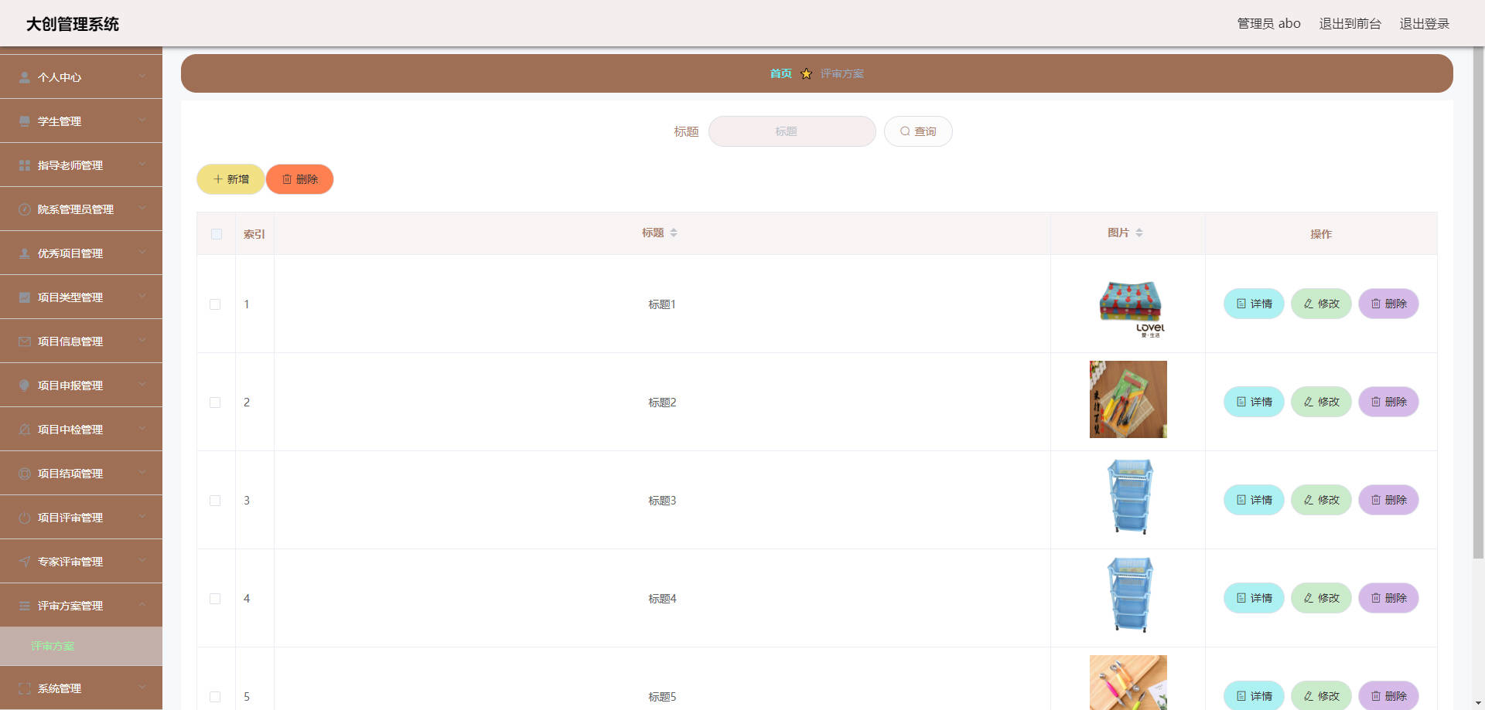Image resolution: width=1485 pixels, height=710 pixels.
Task: Expand 学生管理 chevron arrow
Action: coord(142,121)
